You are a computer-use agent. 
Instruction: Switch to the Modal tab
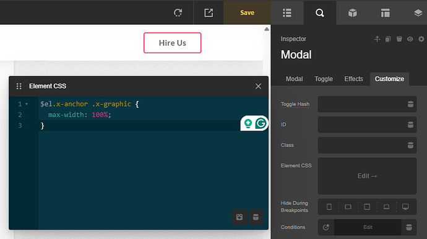coord(294,79)
